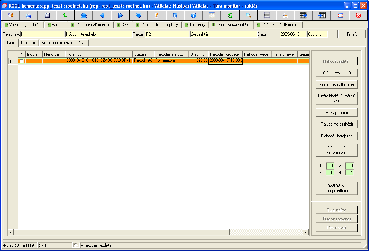This screenshot has height=251, width=369.
Task: Go to next record with right arrow
Action: [120, 15]
